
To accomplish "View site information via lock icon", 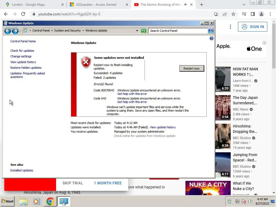I will (34, 14).
